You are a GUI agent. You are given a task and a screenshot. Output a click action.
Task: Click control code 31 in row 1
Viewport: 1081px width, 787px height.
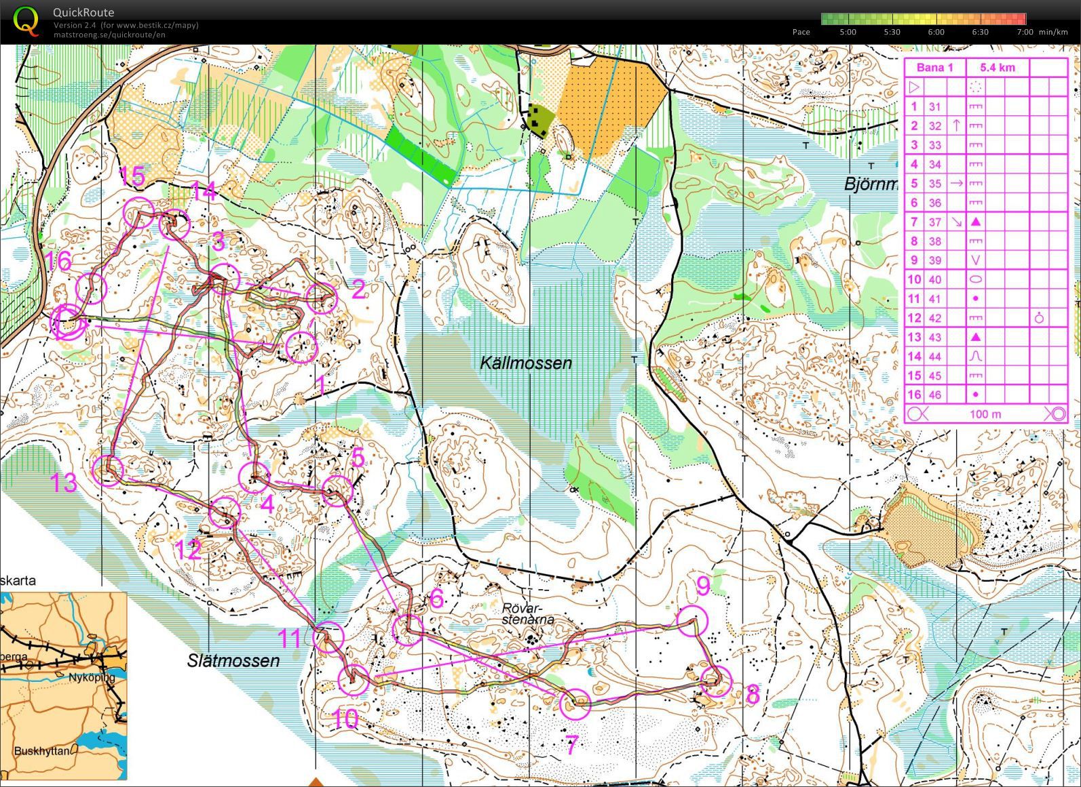(935, 106)
